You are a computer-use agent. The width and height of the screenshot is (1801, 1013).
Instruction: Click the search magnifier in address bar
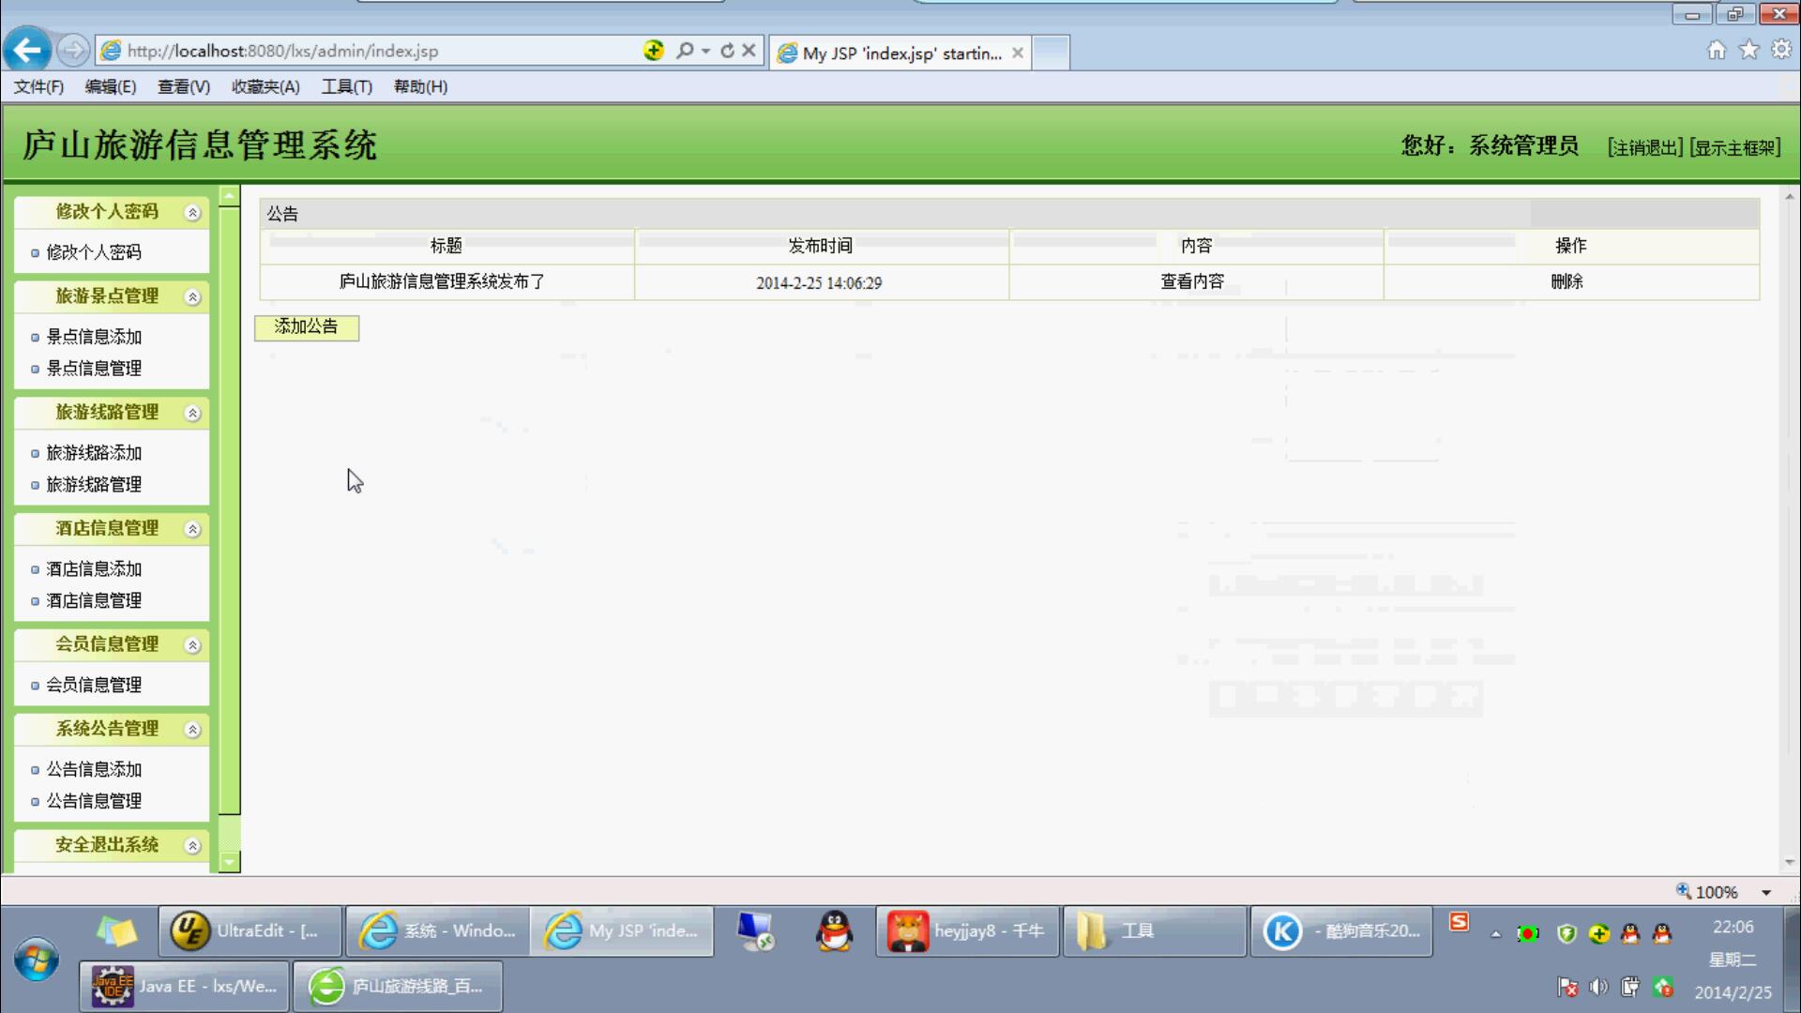click(685, 51)
